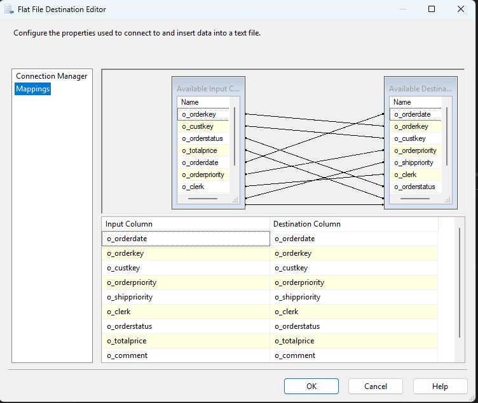Click horizontal scrollbar of Available Input Columns
478x403 pixels.
(203, 199)
